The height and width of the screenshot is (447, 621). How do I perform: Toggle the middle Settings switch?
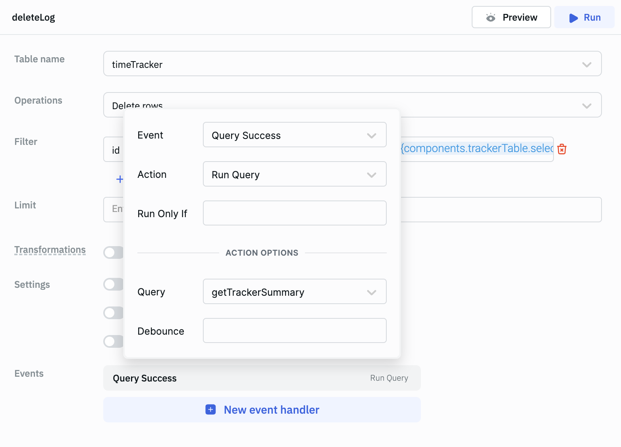[x=113, y=313]
